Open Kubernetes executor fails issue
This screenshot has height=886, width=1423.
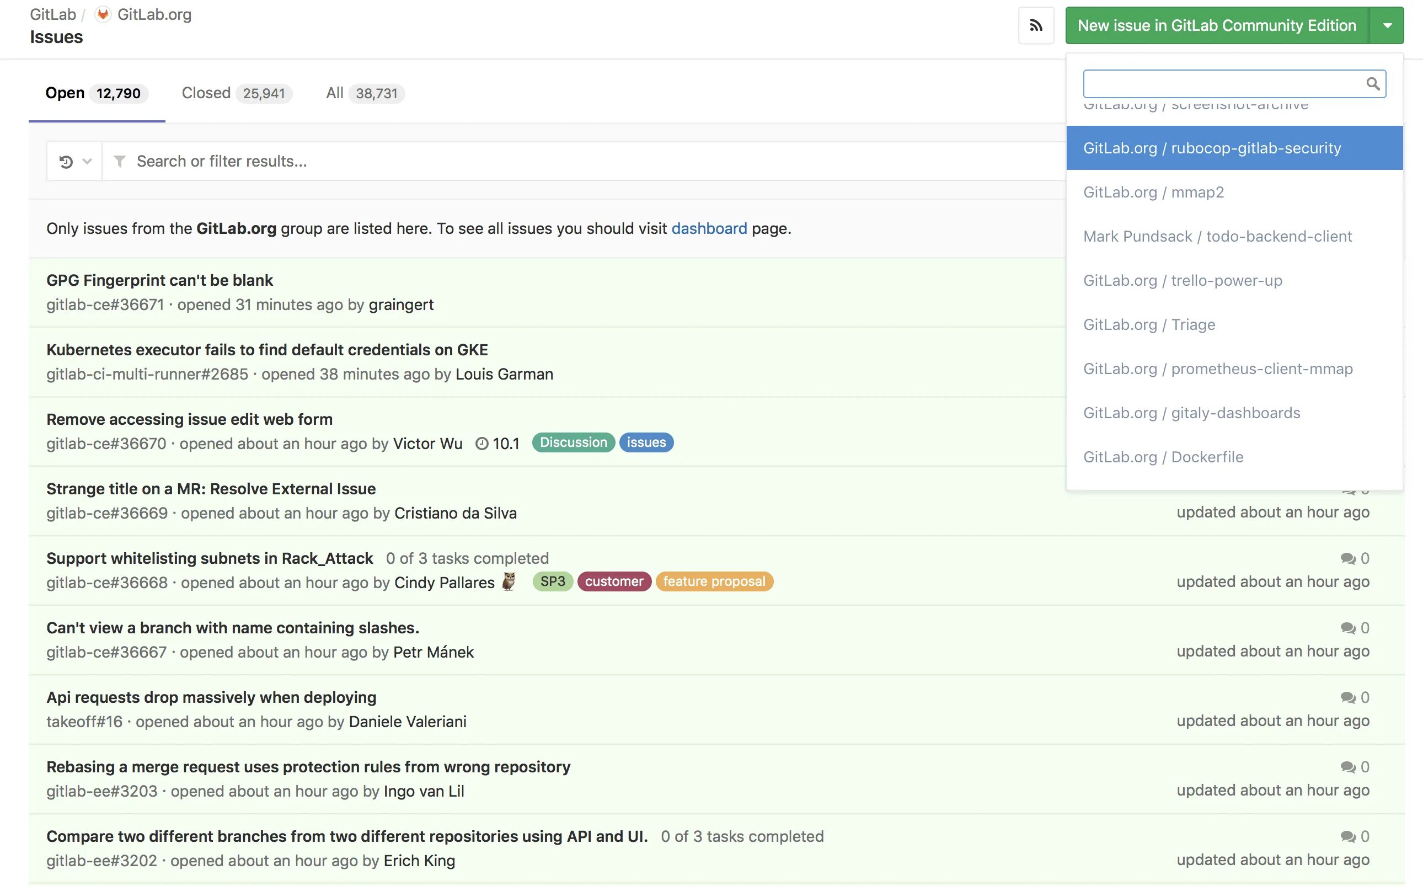click(x=267, y=350)
